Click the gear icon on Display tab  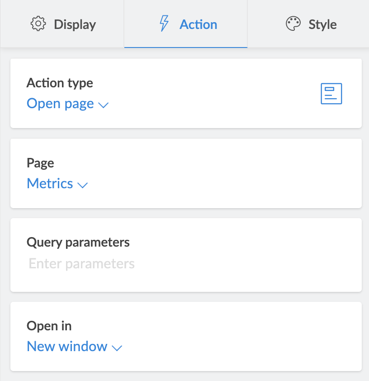click(x=38, y=24)
